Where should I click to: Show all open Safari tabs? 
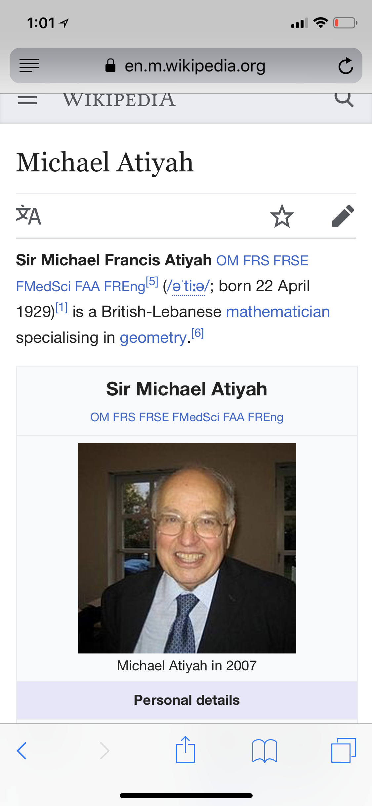coord(344,750)
